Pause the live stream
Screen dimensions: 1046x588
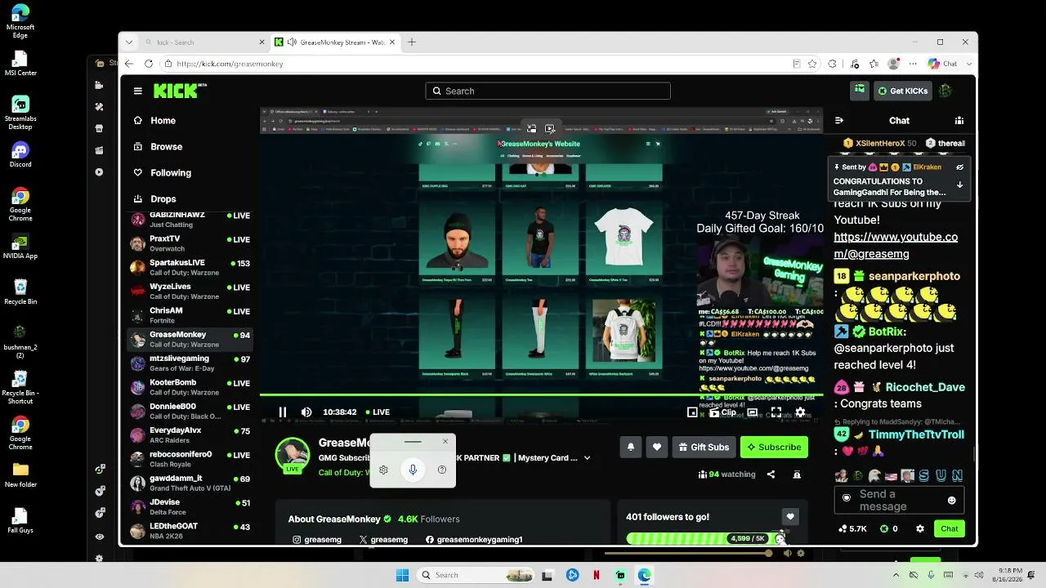click(x=283, y=412)
